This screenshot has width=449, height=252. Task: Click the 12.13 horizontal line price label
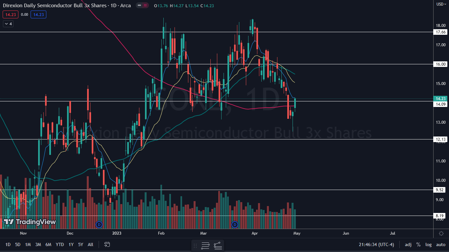pos(440,139)
